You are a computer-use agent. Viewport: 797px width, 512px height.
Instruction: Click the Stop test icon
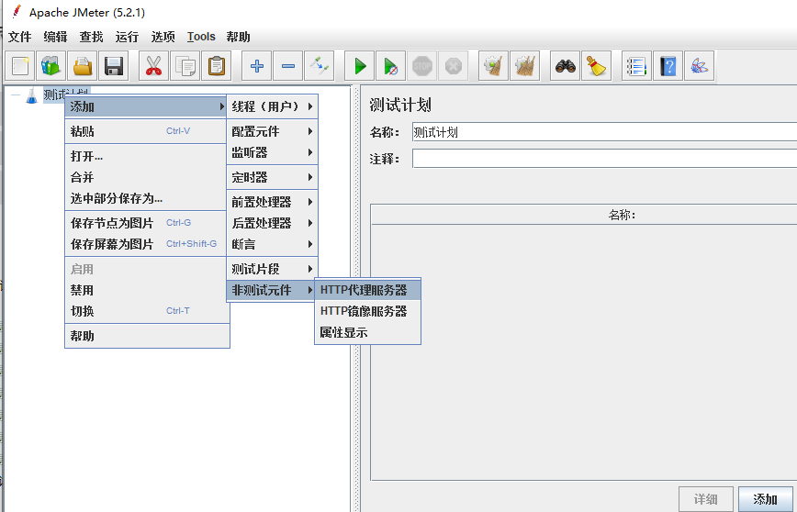coord(421,66)
